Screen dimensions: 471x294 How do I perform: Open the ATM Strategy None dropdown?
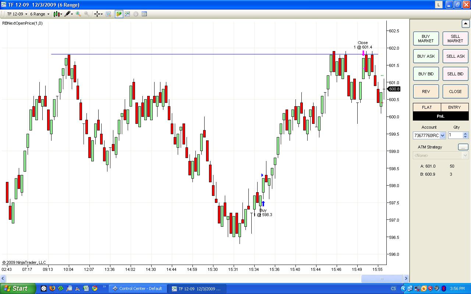tap(440, 155)
